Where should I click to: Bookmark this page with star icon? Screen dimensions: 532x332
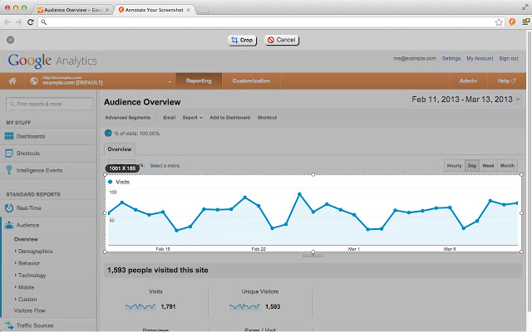499,22
